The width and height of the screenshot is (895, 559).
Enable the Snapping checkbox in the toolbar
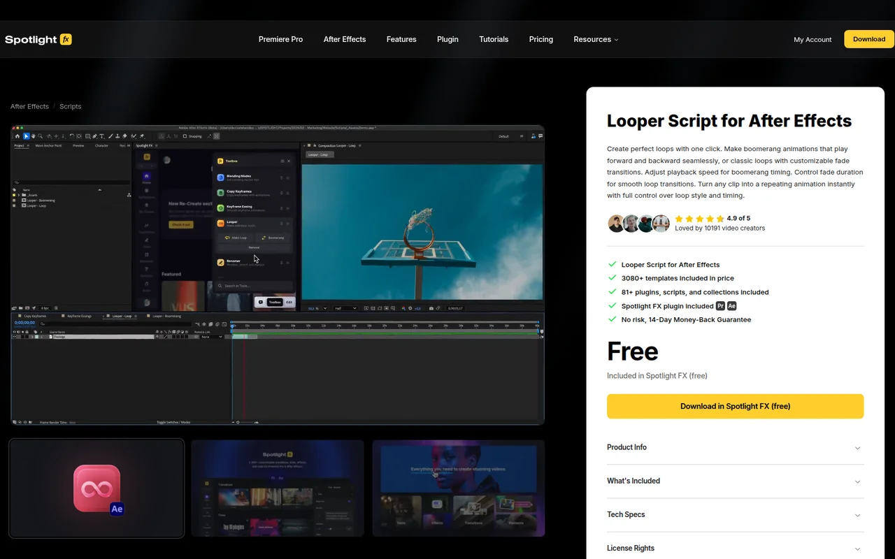(185, 136)
